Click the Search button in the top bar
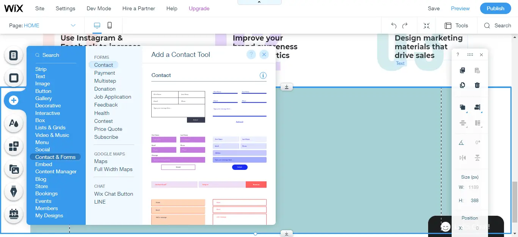Image resolution: width=518 pixels, height=237 pixels. 498,25
